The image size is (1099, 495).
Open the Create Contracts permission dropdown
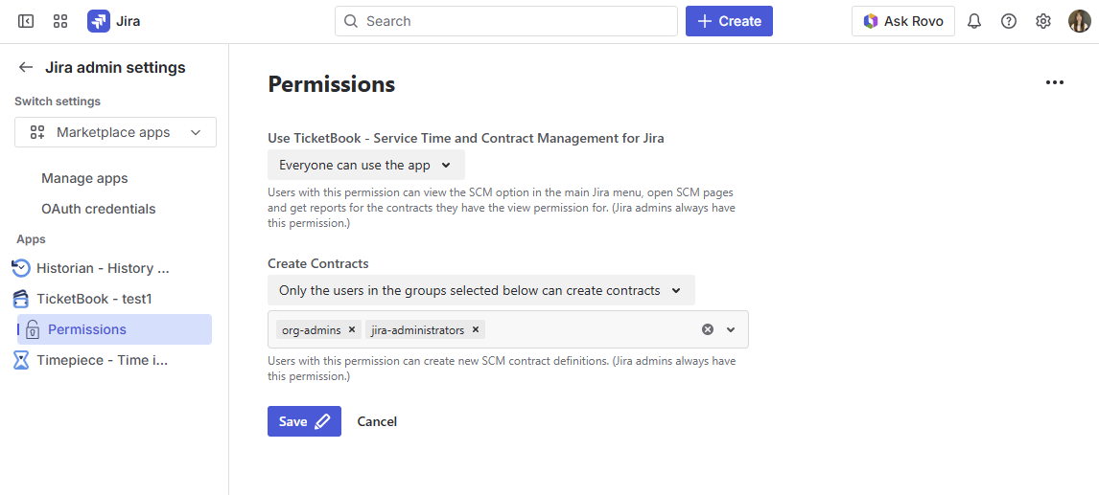click(x=480, y=290)
